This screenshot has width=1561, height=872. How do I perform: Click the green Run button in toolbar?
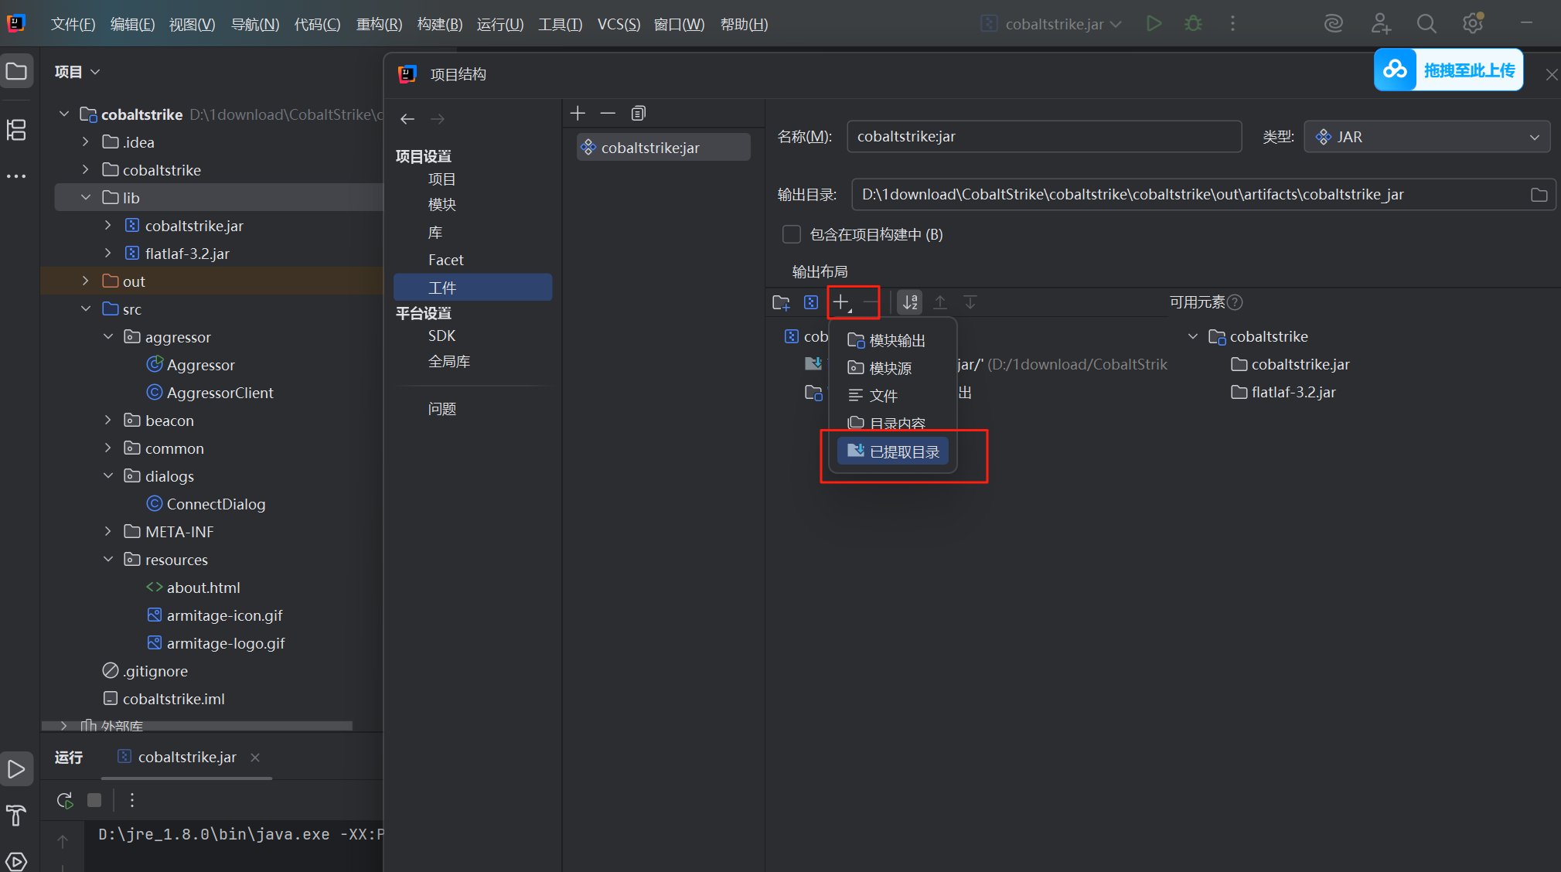point(1154,24)
